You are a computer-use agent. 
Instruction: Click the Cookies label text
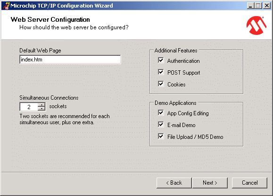click(x=176, y=85)
